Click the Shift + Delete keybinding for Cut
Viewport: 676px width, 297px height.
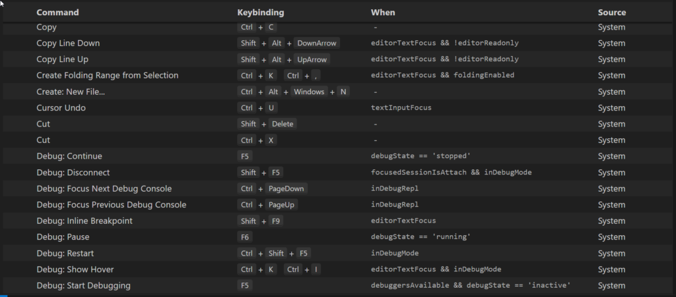point(267,124)
